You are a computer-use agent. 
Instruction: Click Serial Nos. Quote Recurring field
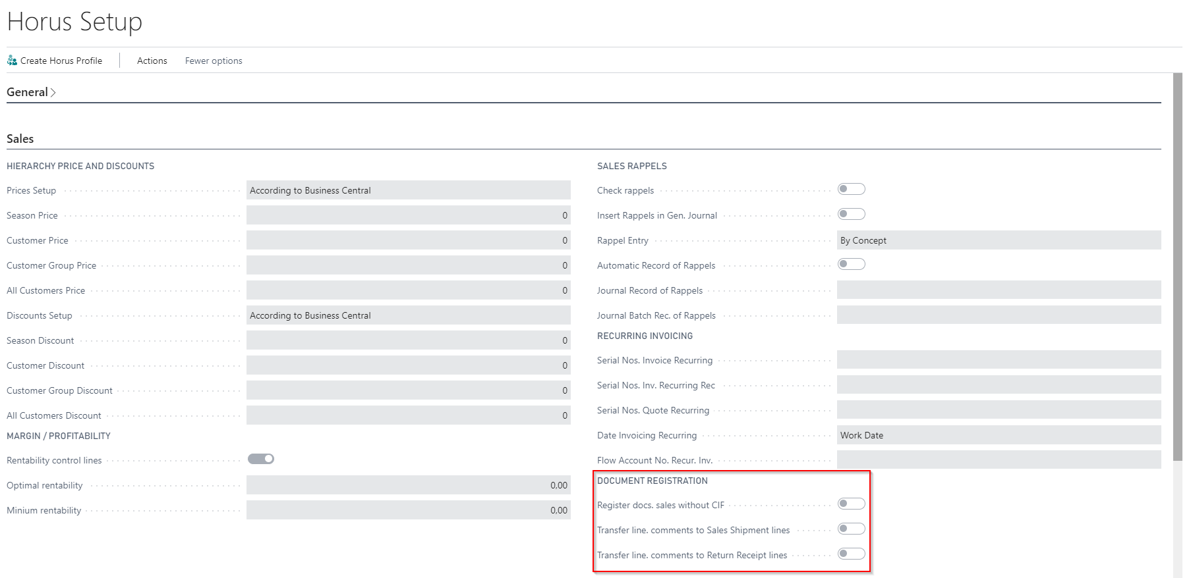tap(999, 410)
